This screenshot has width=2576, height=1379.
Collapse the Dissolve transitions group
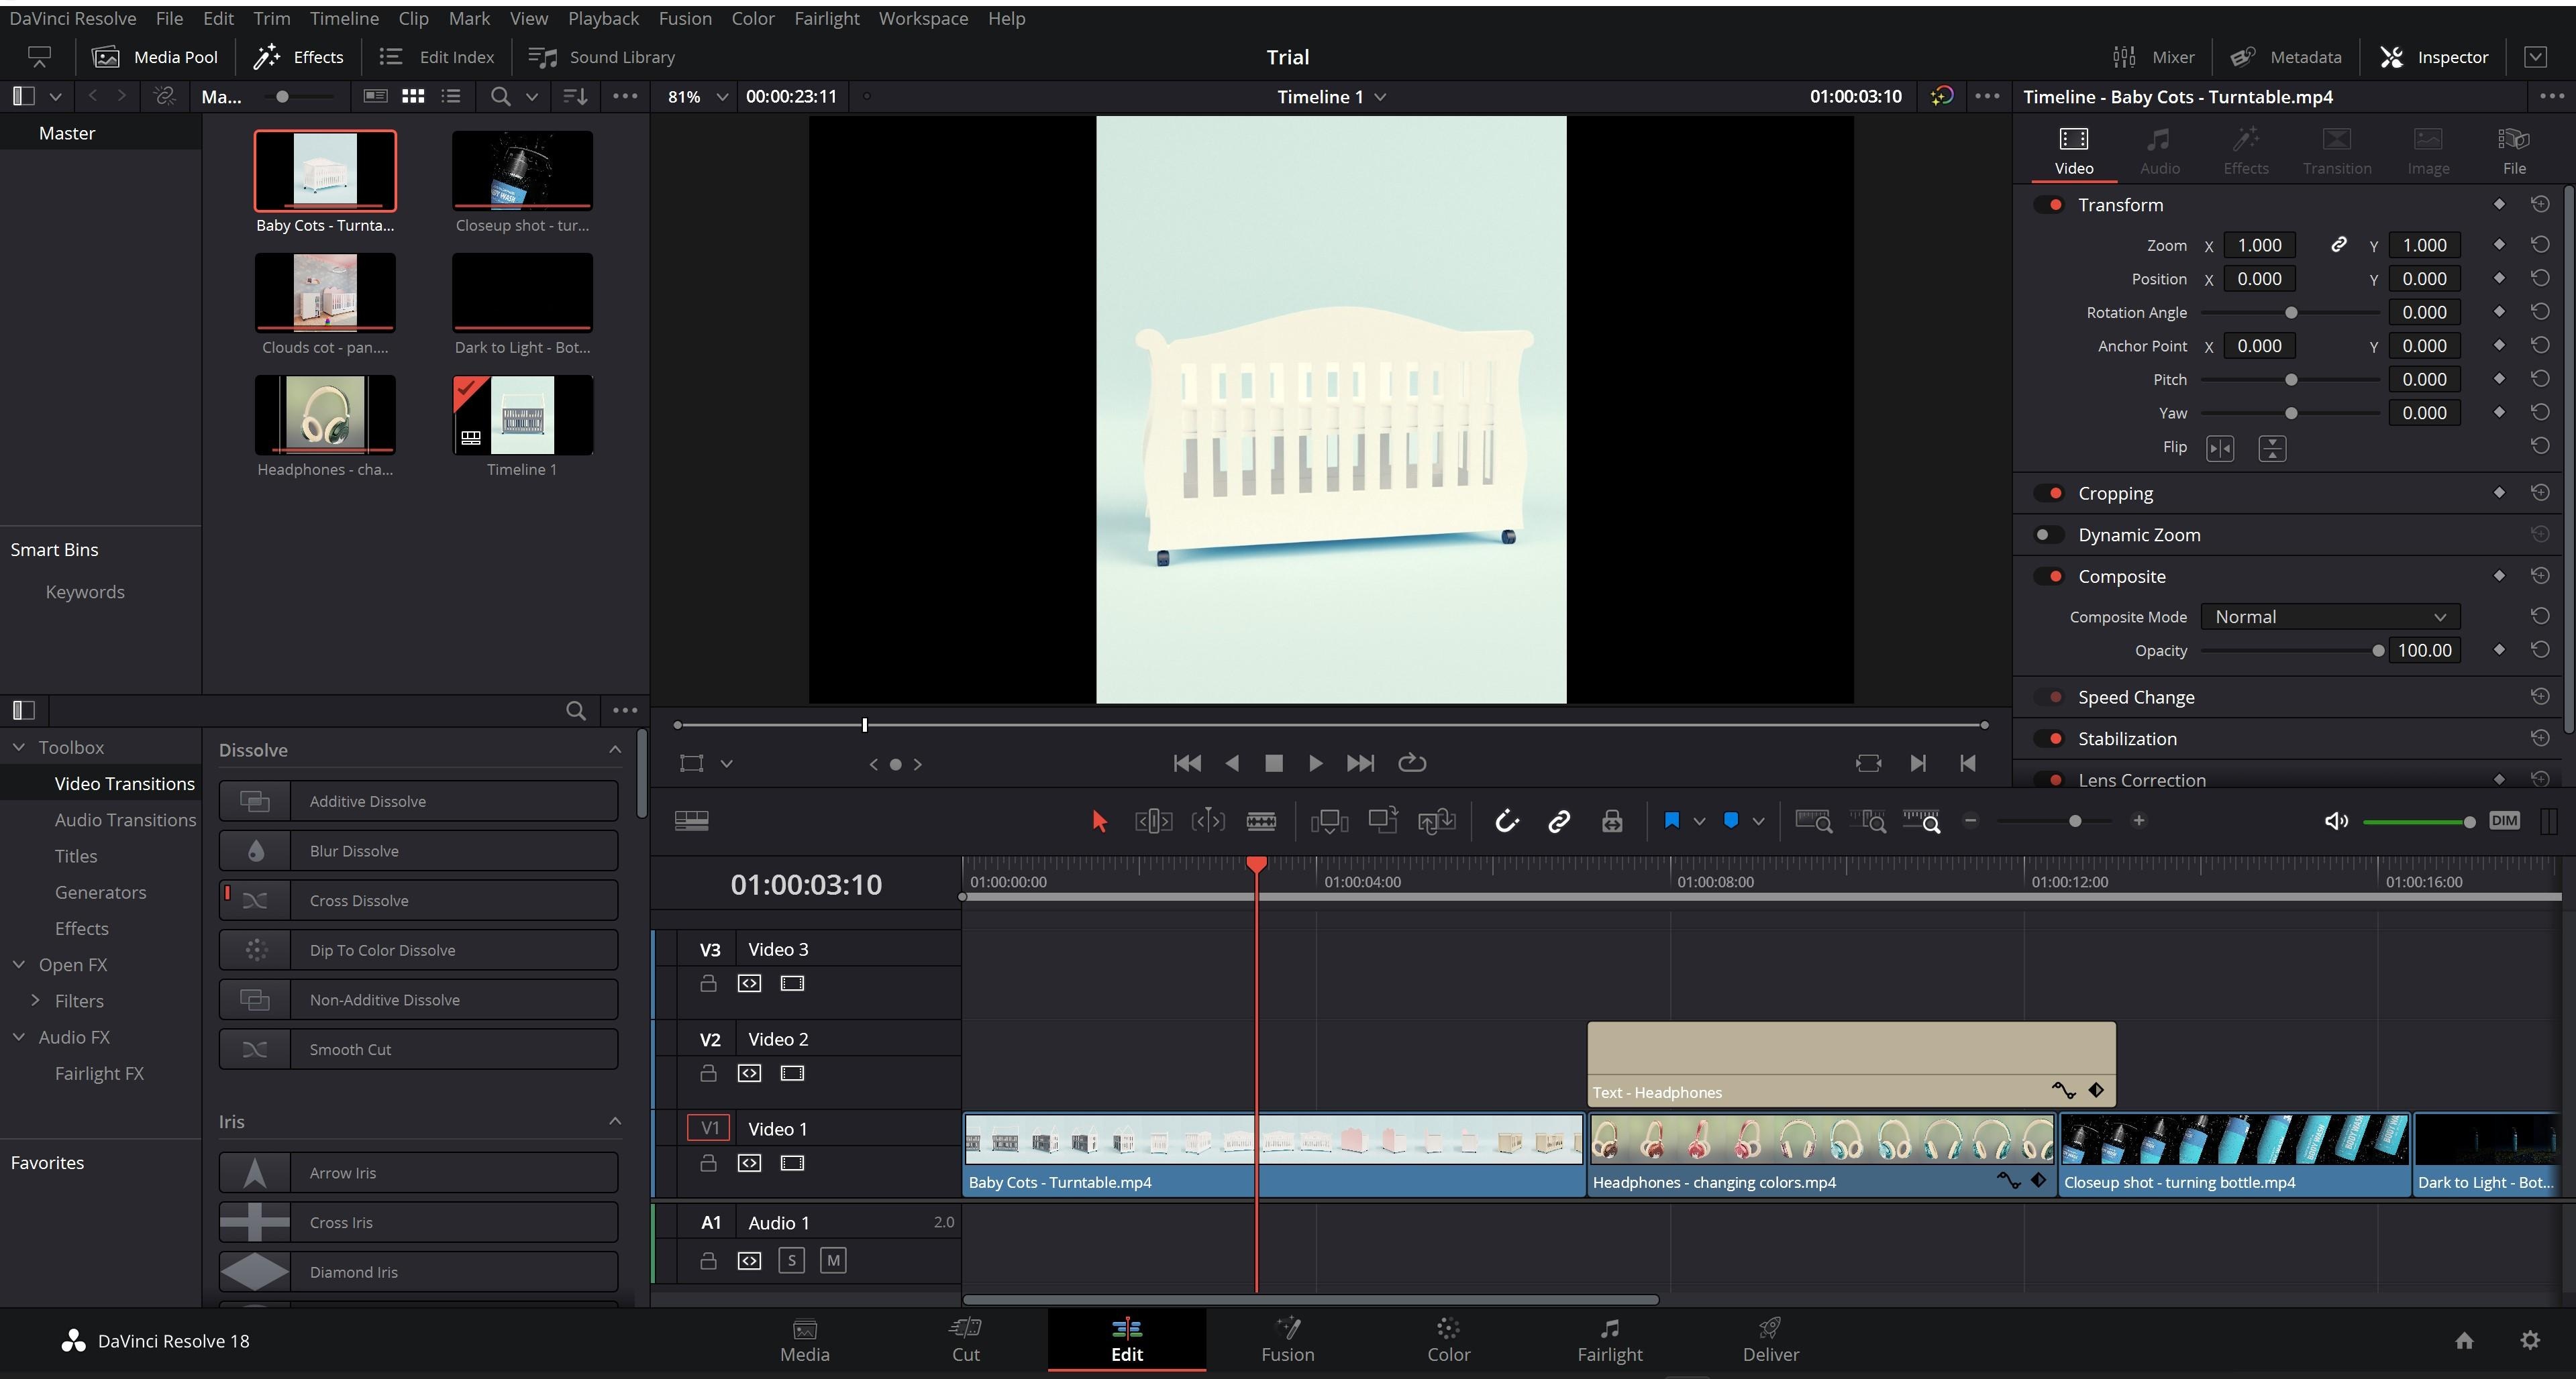click(615, 749)
